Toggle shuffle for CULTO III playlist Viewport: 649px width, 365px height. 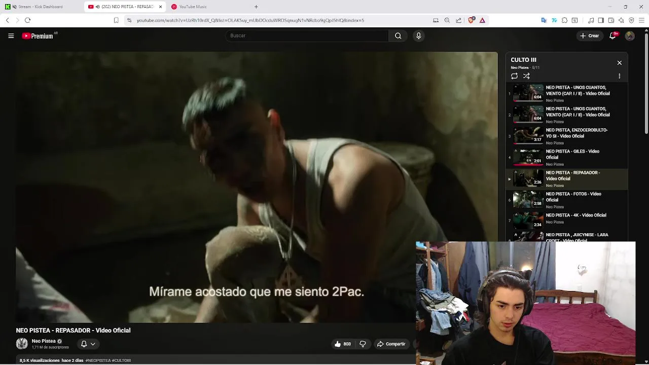(x=526, y=76)
